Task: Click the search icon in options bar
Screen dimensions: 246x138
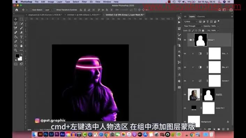Action: pyautogui.click(x=219, y=10)
